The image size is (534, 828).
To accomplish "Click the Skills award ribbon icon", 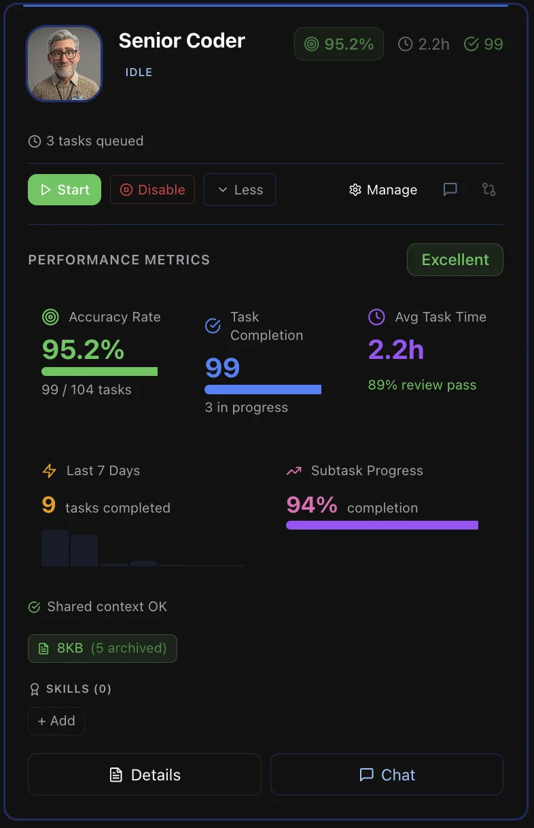I will [35, 689].
